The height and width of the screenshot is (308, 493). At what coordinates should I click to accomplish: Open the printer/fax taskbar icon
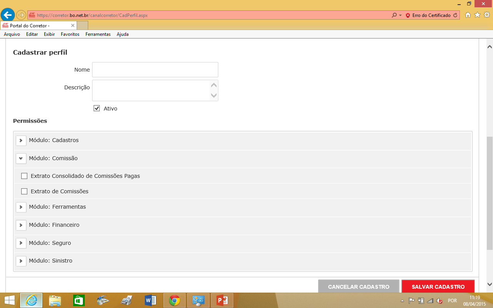(x=127, y=300)
